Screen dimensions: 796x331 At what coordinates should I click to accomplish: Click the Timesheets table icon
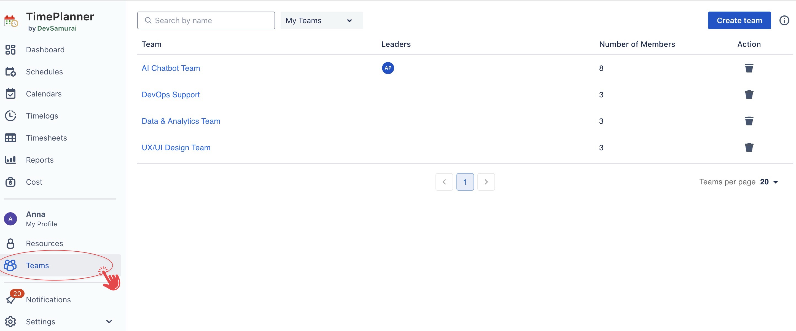tap(10, 138)
